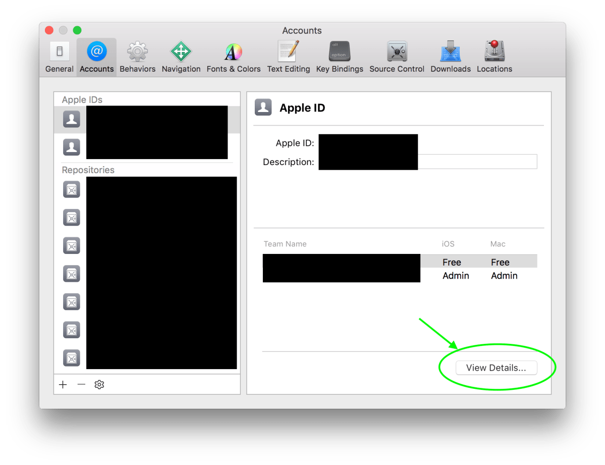This screenshot has width=605, height=465.
Task: Open Source Control preferences
Action: (397, 57)
